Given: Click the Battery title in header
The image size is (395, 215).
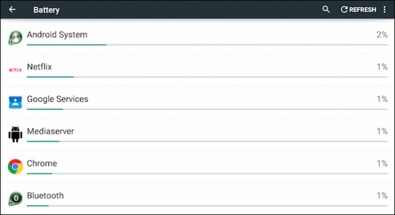Looking at the screenshot, I should click(x=46, y=10).
